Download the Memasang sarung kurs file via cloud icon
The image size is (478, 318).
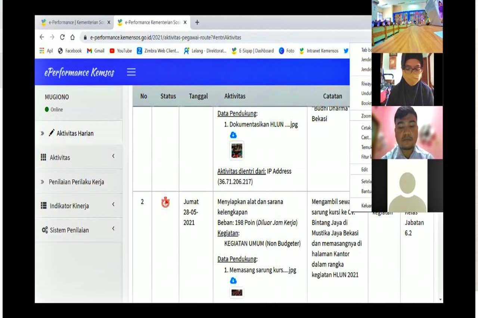(x=233, y=281)
